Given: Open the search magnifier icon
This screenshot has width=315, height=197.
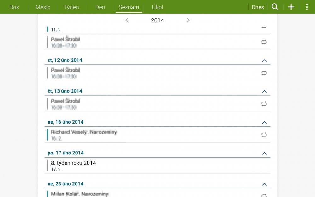Looking at the screenshot, I should point(275,7).
